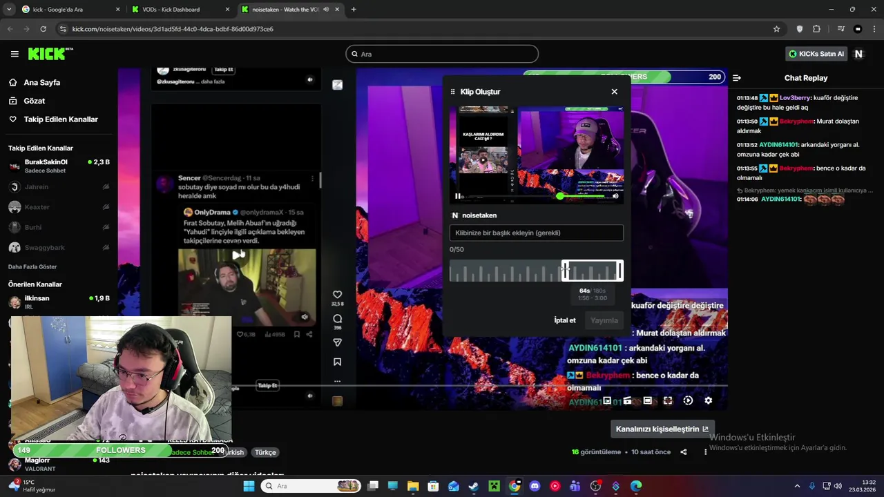
Task: Open the N profile avatar menu
Action: [858, 54]
